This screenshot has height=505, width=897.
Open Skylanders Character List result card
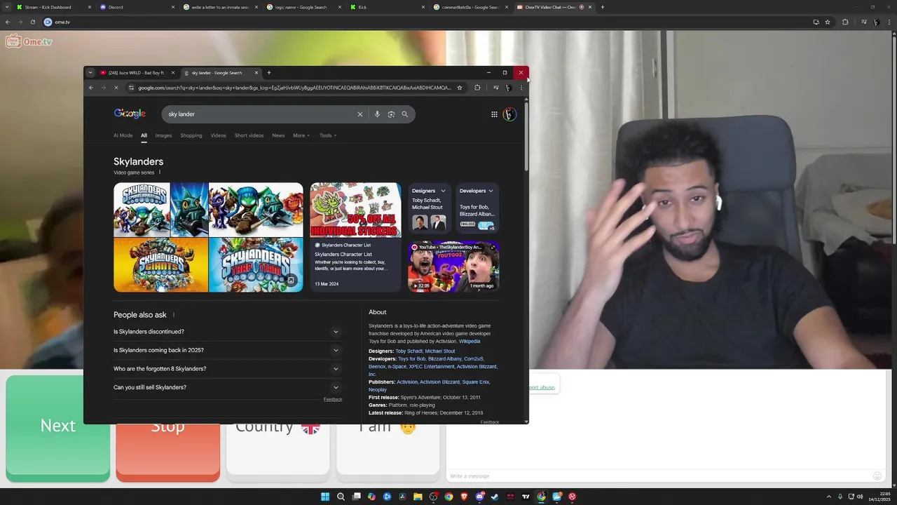(356, 237)
